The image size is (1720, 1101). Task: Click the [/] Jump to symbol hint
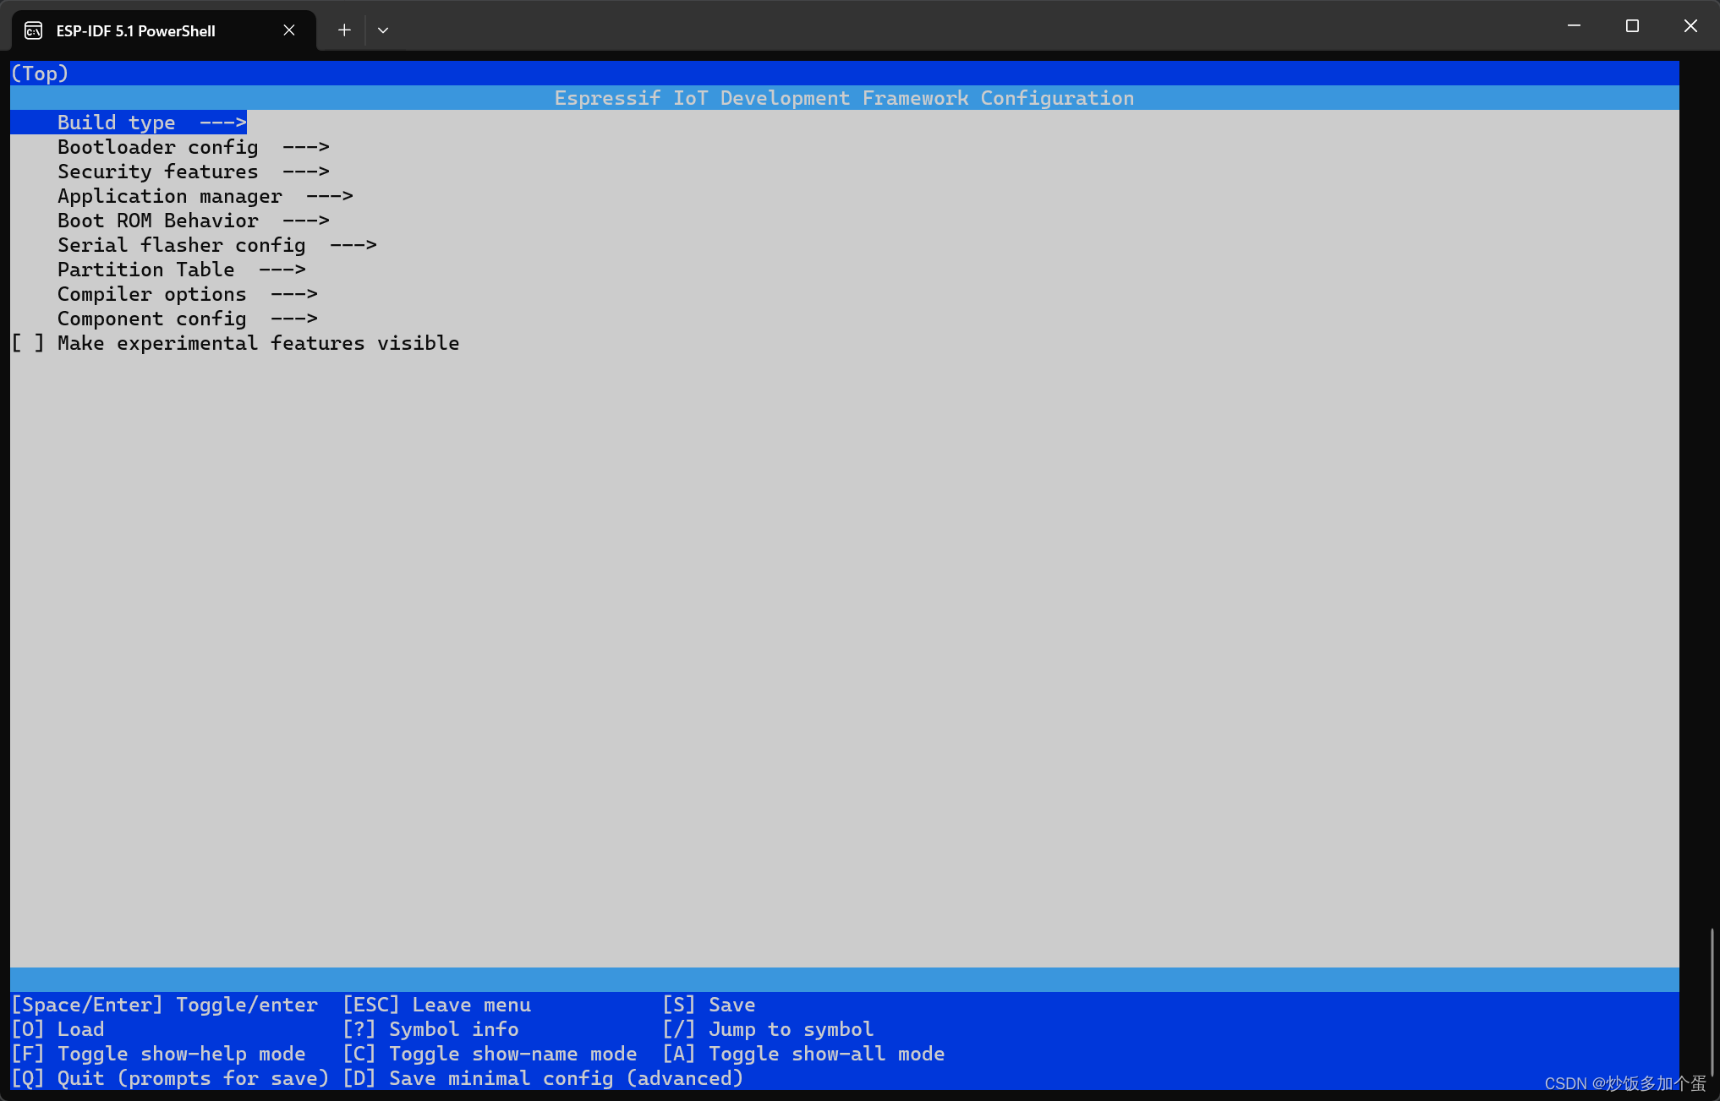[x=768, y=1029]
